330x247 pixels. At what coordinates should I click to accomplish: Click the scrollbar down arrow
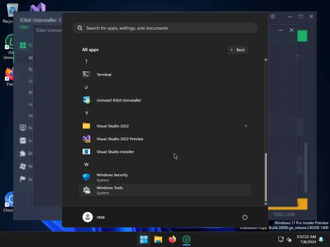tap(266, 204)
